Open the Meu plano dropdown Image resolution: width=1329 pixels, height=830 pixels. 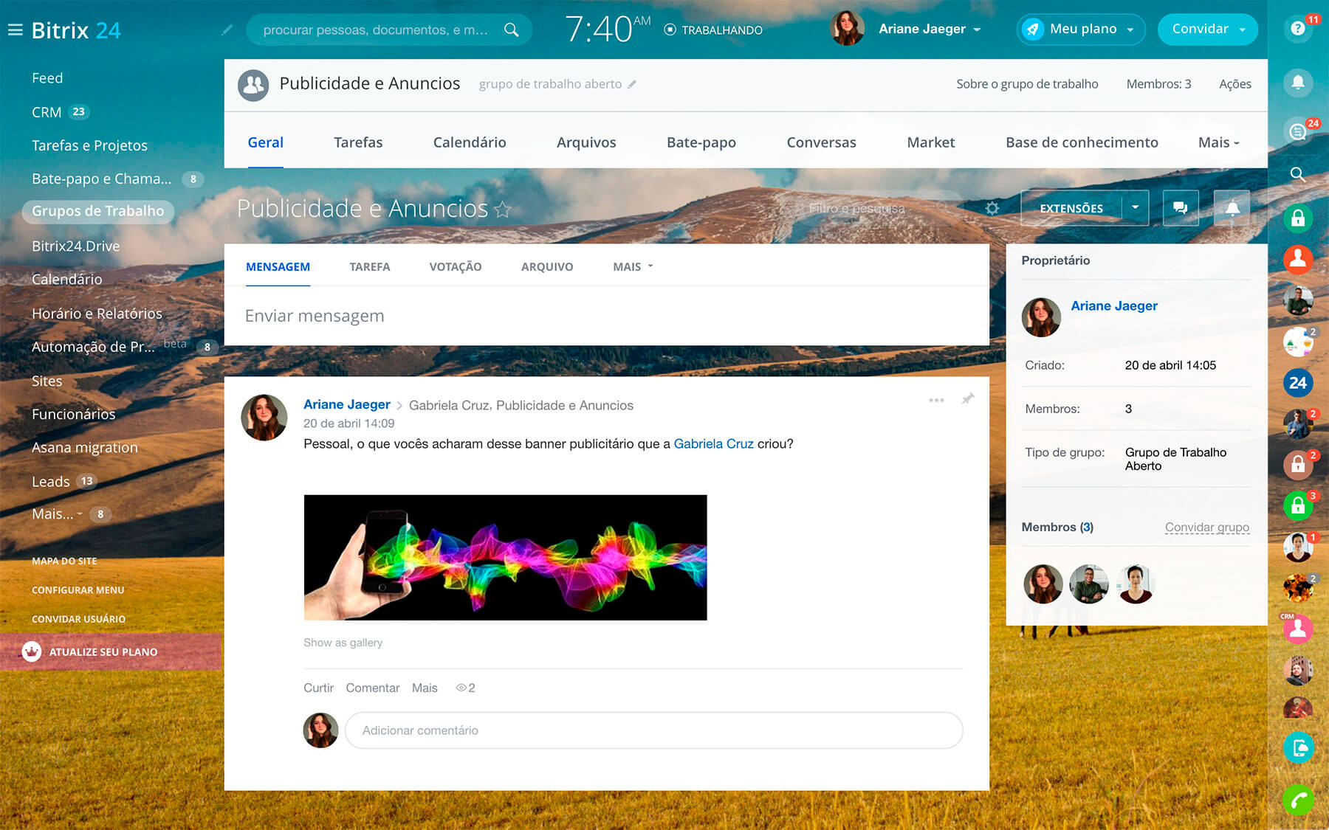tap(1082, 30)
